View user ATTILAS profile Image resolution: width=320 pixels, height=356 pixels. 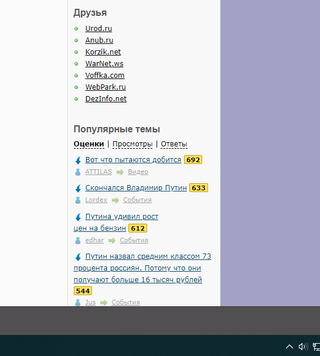pos(98,172)
